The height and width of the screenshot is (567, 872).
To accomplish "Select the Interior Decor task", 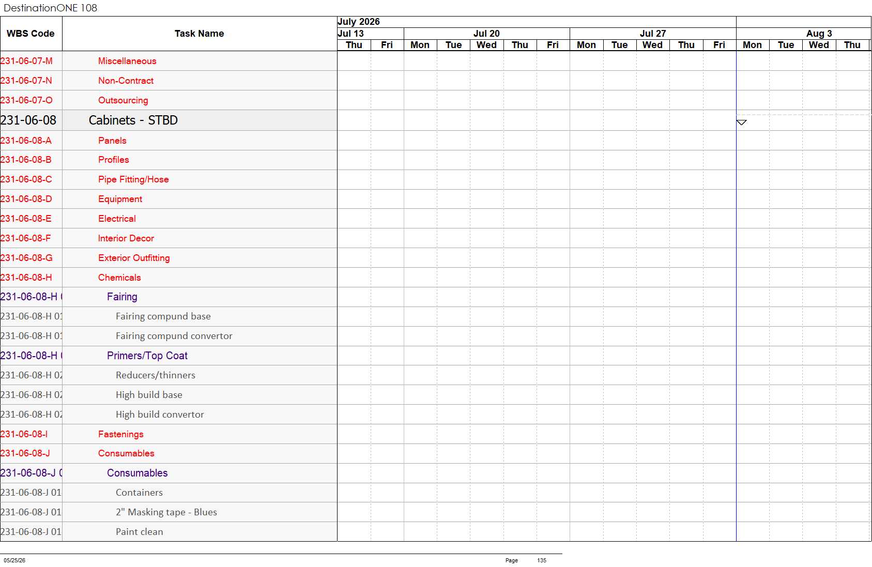I will 126,238.
